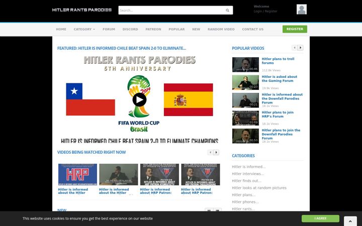Open the user avatar icon
This screenshot has width=362, height=226.
(x=302, y=10)
